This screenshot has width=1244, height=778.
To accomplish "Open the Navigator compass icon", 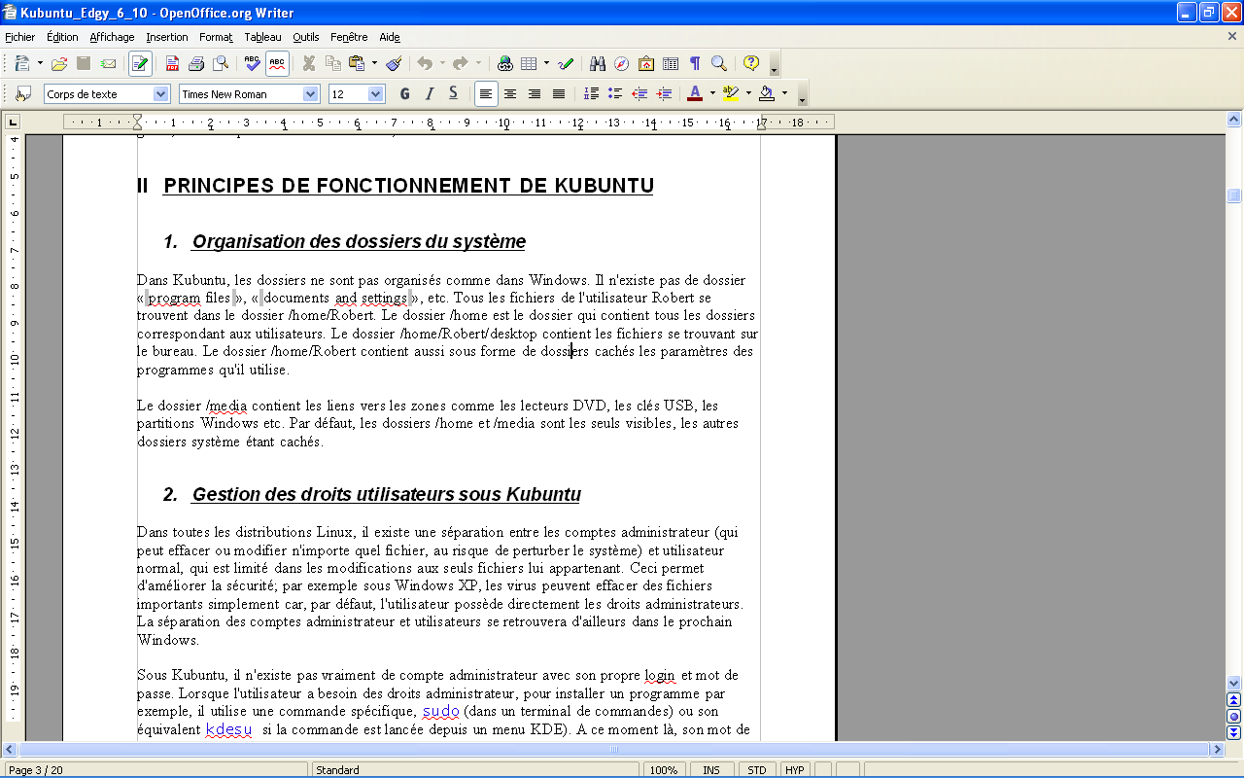I will coord(622,63).
